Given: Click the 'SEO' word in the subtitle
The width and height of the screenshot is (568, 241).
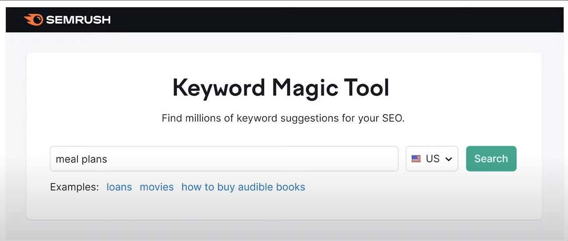Looking at the screenshot, I should tap(392, 119).
